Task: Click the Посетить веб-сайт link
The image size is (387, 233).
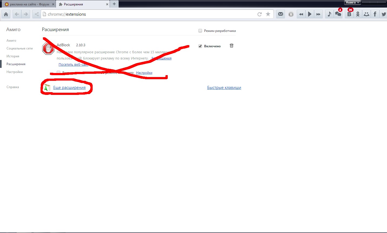Action: point(73,65)
